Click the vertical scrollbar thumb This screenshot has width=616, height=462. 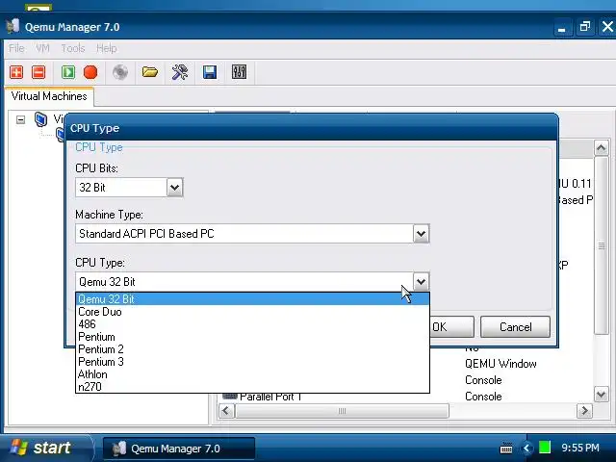pyautogui.click(x=602, y=246)
